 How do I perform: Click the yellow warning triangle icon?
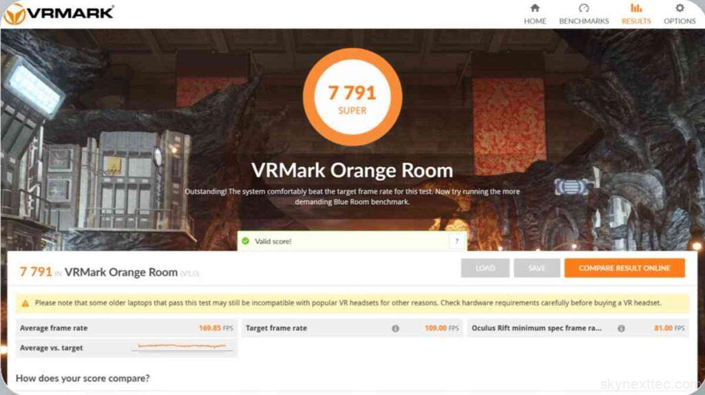[25, 303]
